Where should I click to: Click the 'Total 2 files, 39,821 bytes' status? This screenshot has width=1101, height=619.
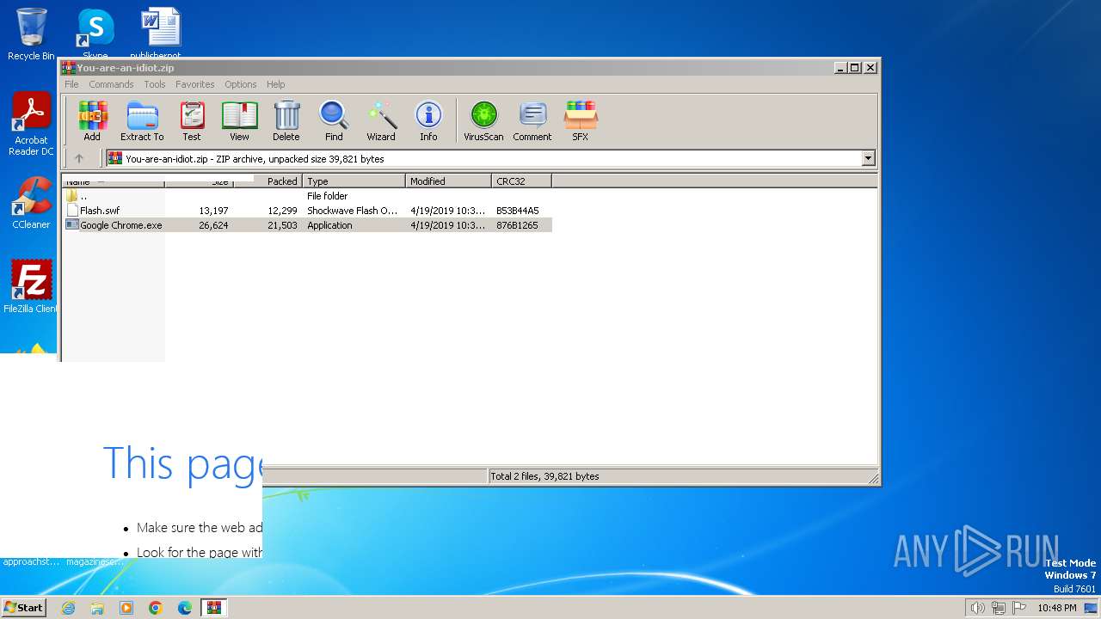click(544, 476)
